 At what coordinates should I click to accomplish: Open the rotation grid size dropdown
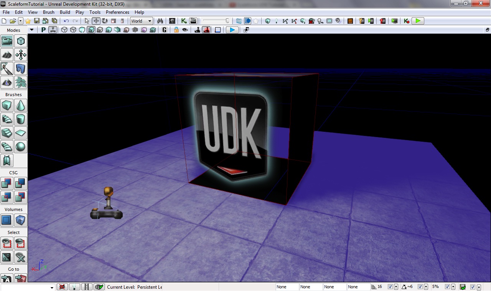click(x=426, y=287)
